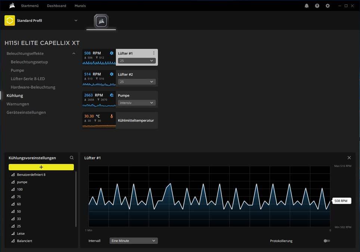The image size is (360, 252).
Task: Click the yellow Standard Profil icon
Action: pos(10,21)
